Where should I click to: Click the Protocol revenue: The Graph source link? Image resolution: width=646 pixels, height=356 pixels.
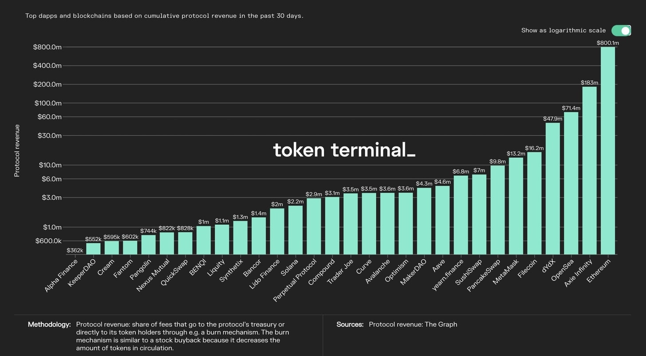(x=412, y=324)
